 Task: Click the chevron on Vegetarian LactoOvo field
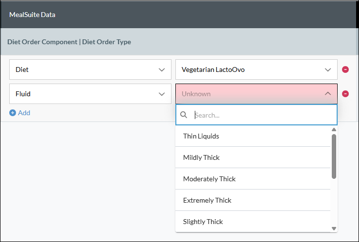[328, 69]
